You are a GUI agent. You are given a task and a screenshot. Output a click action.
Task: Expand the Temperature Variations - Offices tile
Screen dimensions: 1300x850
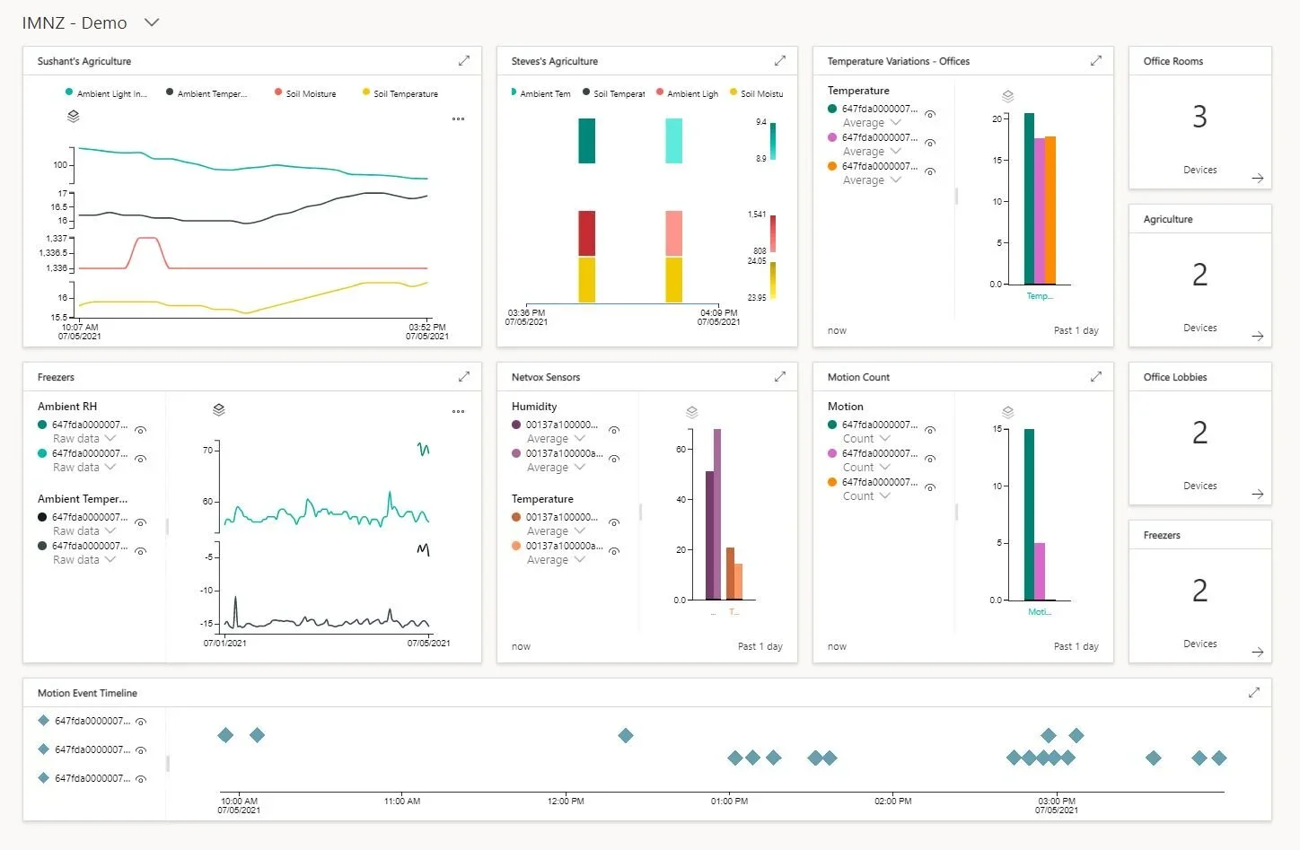(1096, 61)
